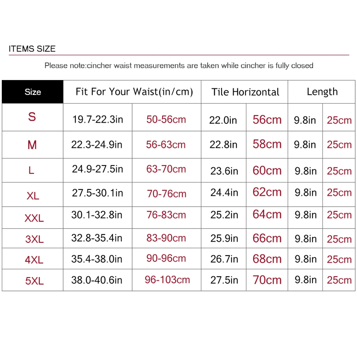
Task: Select the 62cm tile horizontal value
Action: (x=267, y=193)
